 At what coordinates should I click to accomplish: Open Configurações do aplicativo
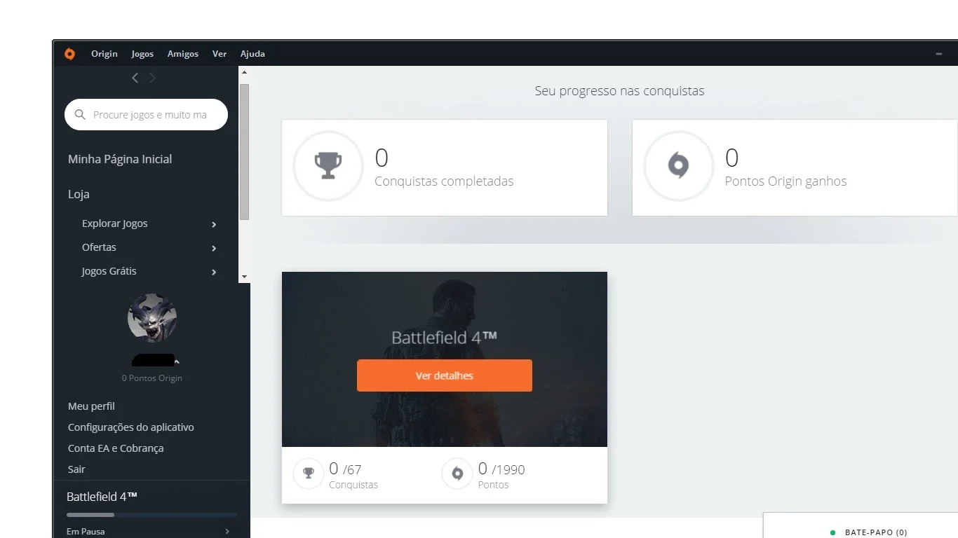131,427
